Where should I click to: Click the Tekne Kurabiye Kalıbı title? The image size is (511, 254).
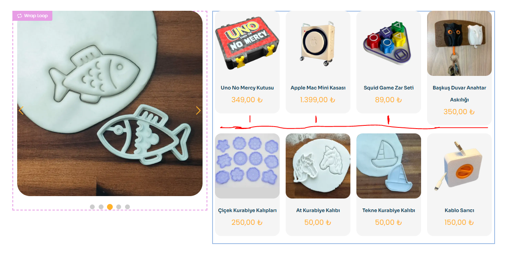(389, 210)
